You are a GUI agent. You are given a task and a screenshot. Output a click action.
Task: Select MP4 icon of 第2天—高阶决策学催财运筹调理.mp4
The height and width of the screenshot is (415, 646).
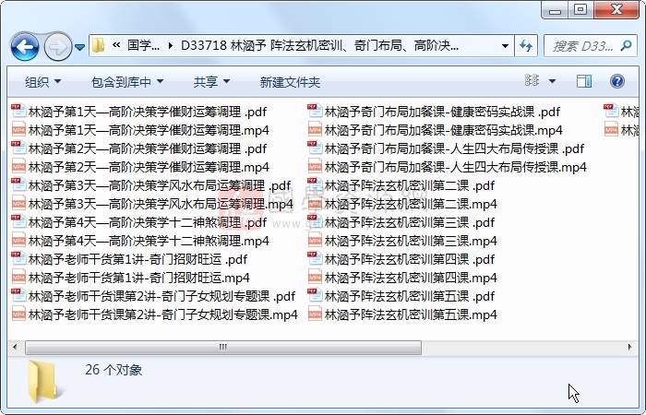19,167
